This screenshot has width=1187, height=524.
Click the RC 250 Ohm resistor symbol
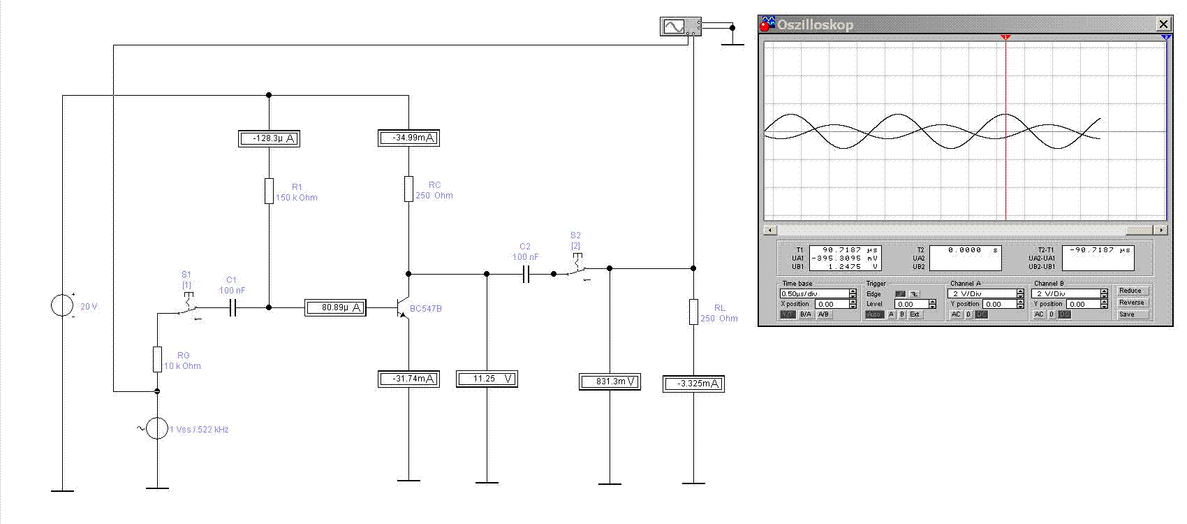click(x=408, y=189)
